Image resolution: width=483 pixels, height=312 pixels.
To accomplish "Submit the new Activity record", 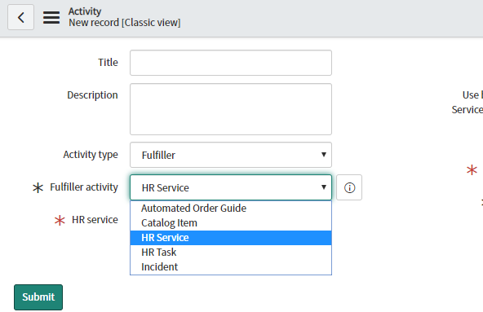I will pyautogui.click(x=38, y=297).
